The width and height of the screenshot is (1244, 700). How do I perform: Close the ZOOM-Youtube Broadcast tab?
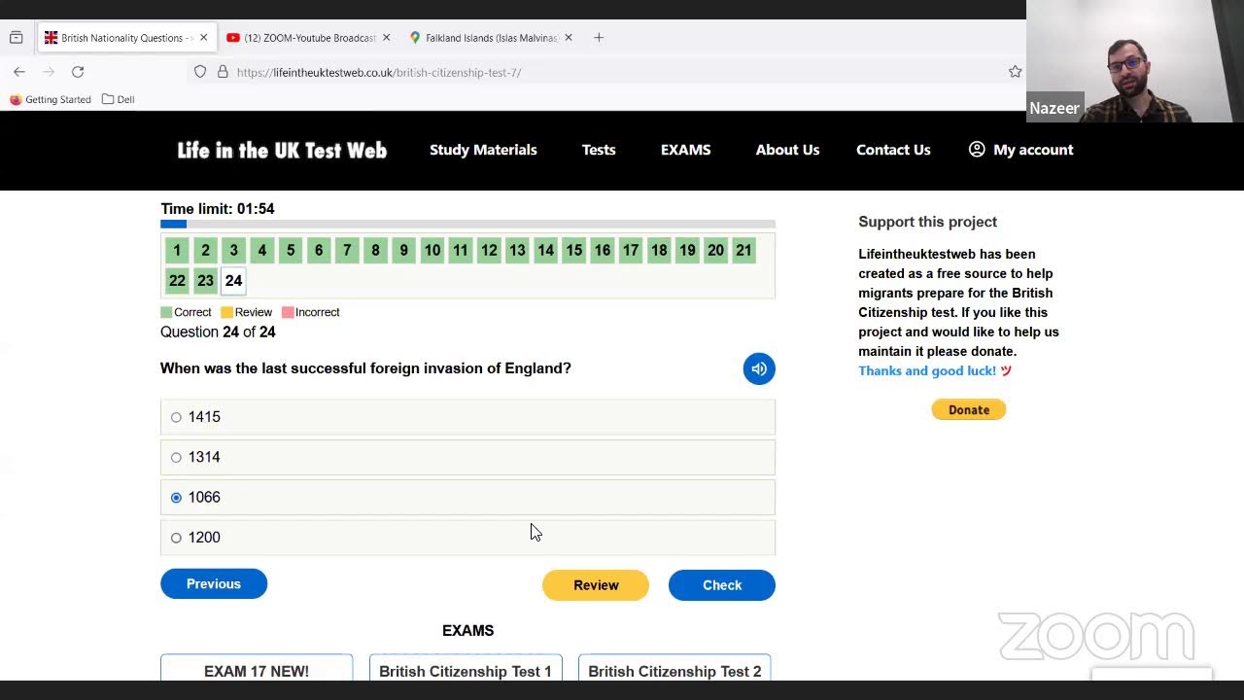coord(386,38)
